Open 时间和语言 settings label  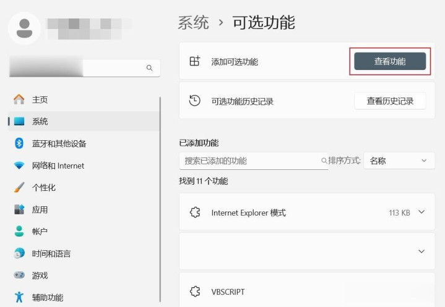click(51, 253)
